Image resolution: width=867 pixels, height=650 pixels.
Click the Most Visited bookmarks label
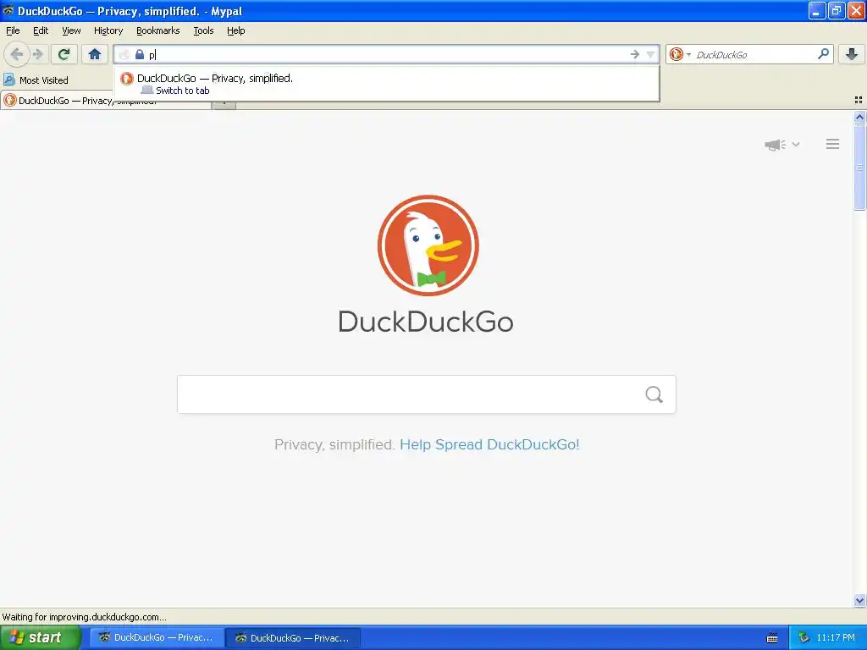44,80
